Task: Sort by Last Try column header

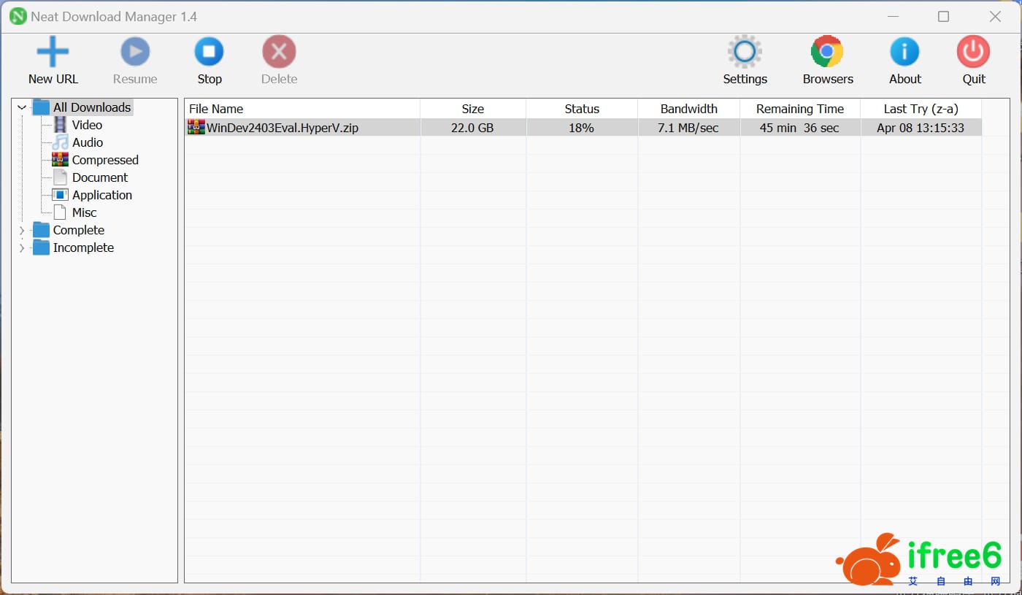Action: click(921, 109)
